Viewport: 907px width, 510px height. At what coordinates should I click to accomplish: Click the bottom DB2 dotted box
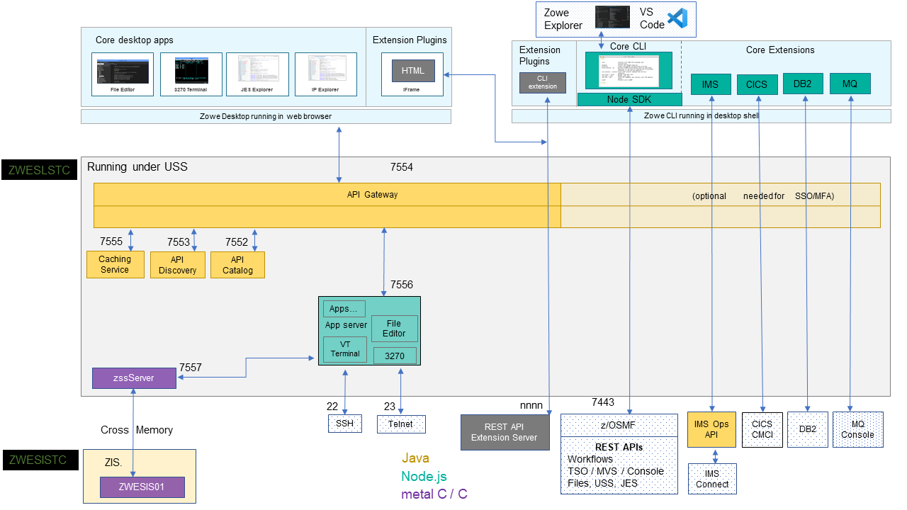[808, 429]
